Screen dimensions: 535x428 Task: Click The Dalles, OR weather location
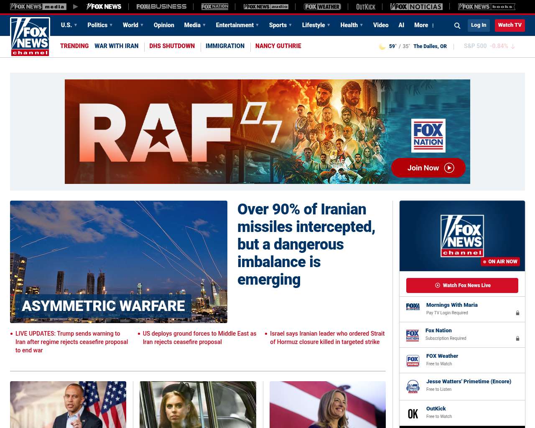click(430, 46)
